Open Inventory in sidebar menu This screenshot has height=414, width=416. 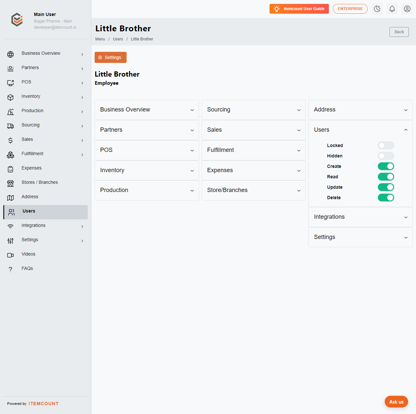pyautogui.click(x=45, y=97)
